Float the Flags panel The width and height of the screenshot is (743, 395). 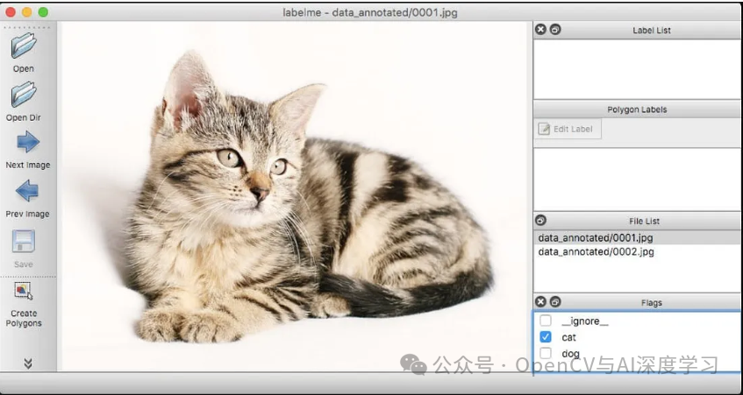point(555,301)
